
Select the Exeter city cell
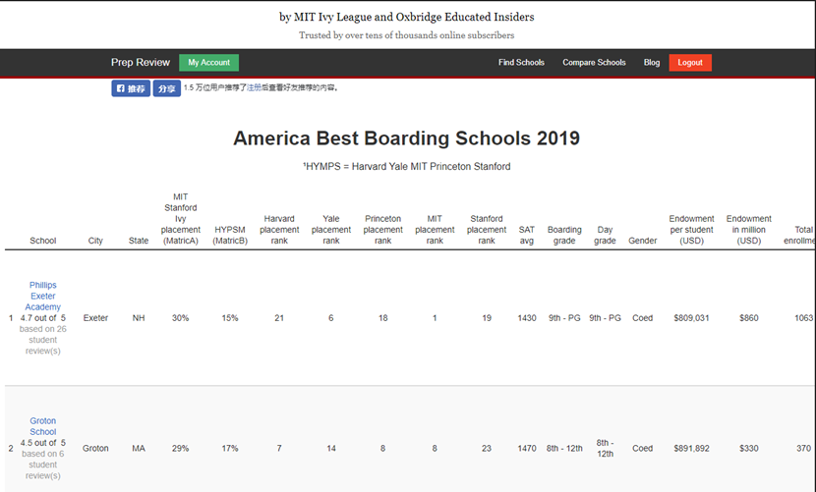(95, 318)
